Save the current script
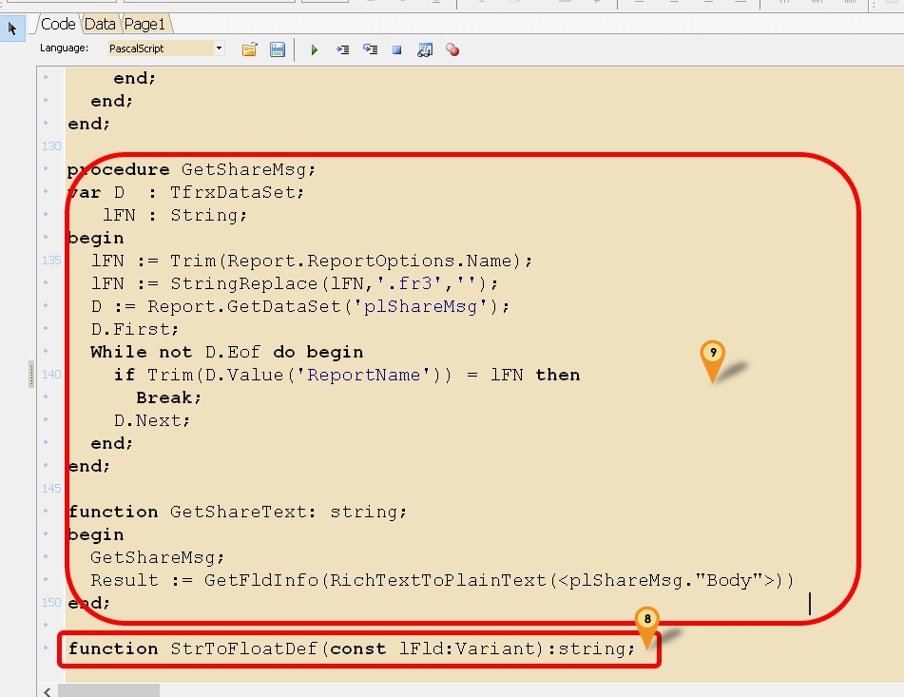This screenshot has height=697, width=904. coord(278,49)
